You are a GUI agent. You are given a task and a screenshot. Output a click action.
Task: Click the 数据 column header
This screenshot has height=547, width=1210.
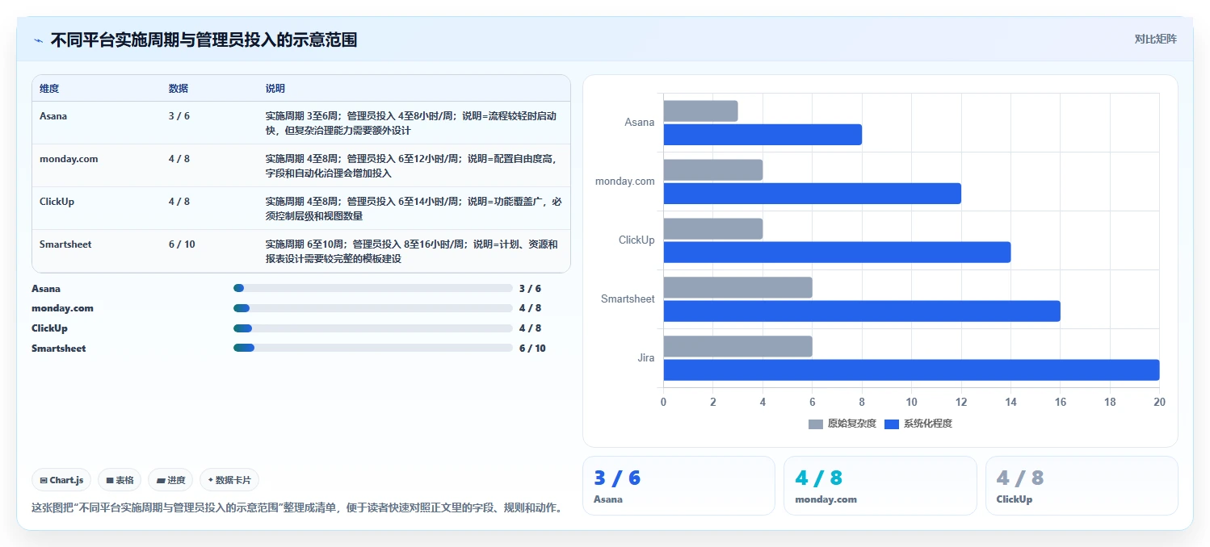click(179, 89)
